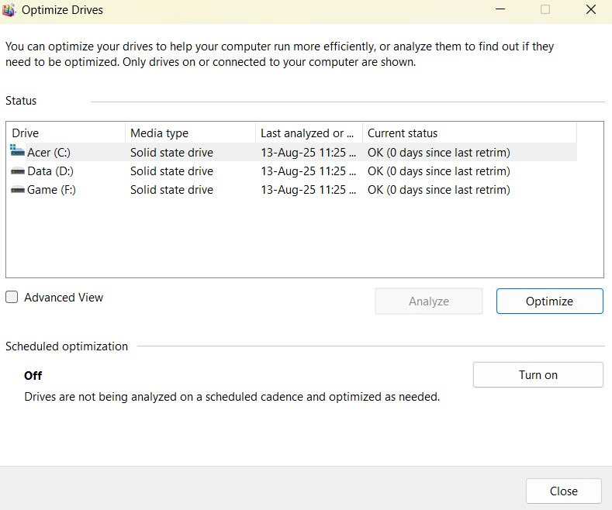The image size is (612, 510).
Task: Sort by the Media type column header
Action: [189, 133]
